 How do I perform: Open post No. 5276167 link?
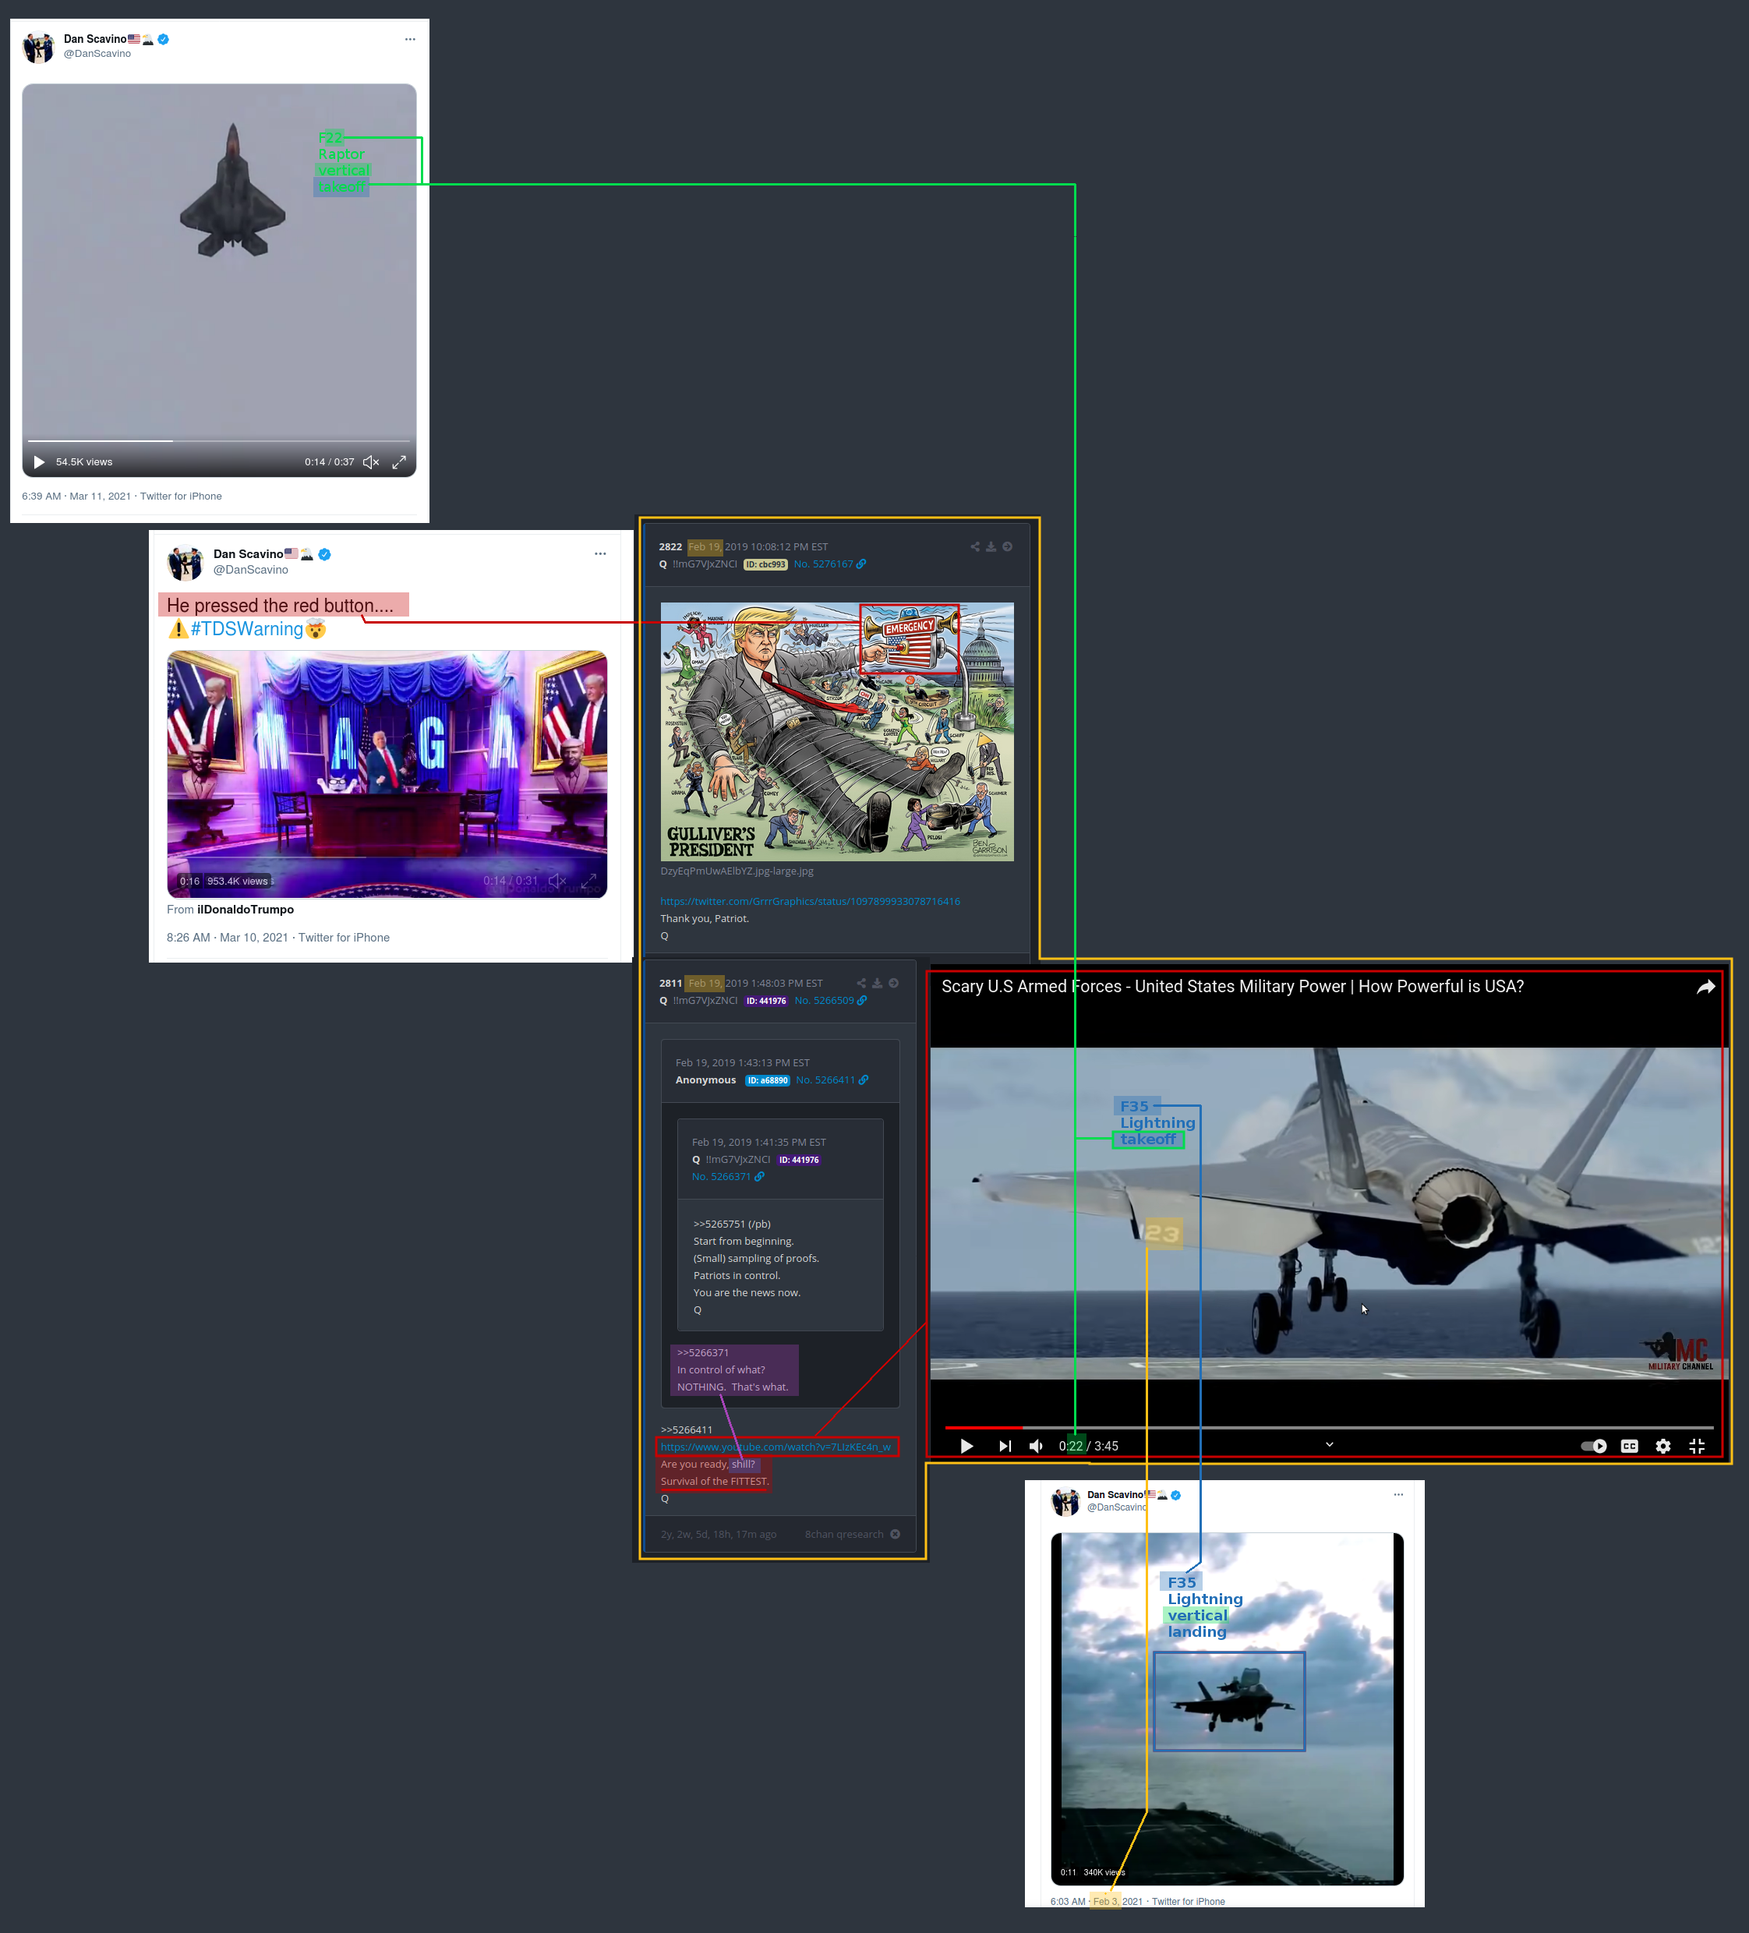pos(829,564)
